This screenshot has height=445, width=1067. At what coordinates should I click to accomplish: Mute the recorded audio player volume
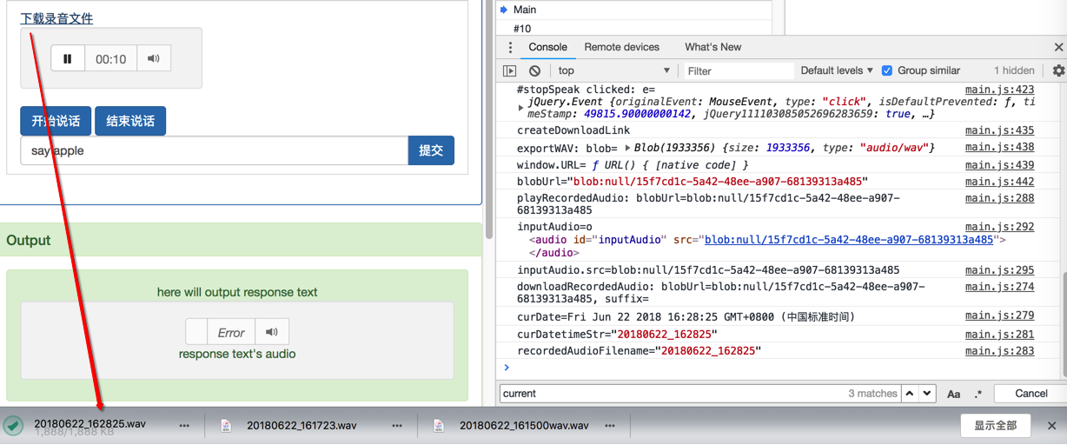(154, 58)
